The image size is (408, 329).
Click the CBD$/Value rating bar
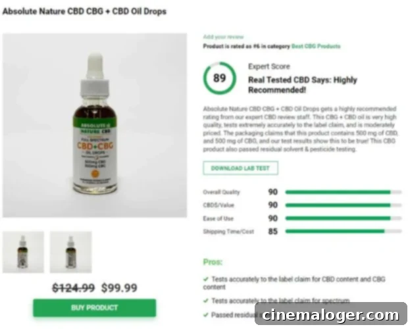coord(344,205)
